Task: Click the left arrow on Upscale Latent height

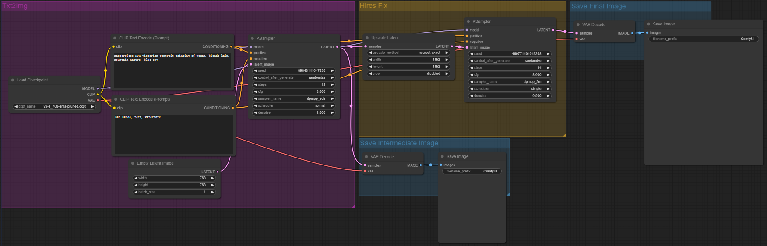Action: tap(370, 67)
